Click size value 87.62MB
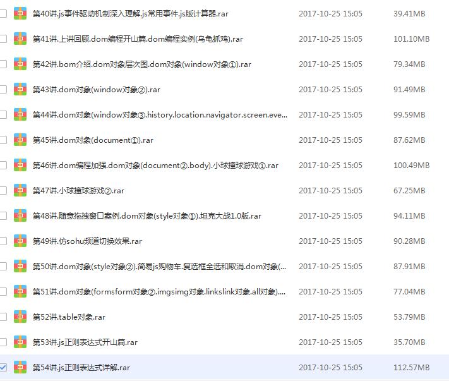 pyautogui.click(x=409, y=140)
